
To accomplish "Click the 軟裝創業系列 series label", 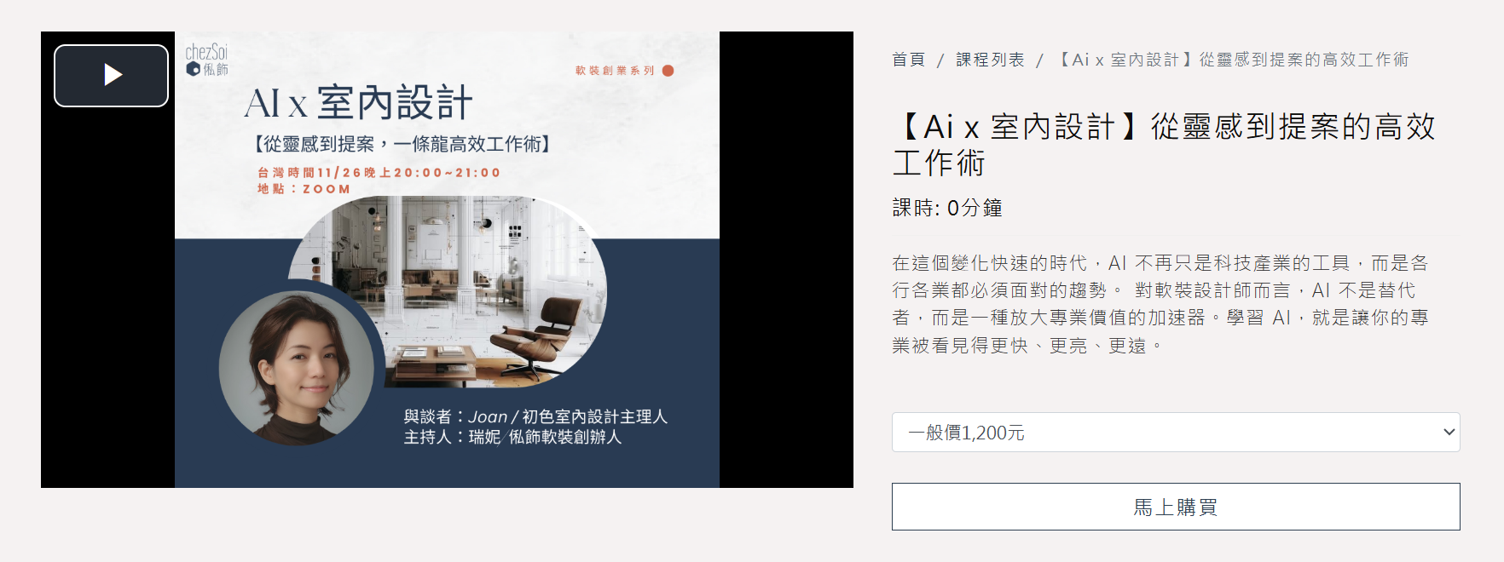I will point(615,71).
